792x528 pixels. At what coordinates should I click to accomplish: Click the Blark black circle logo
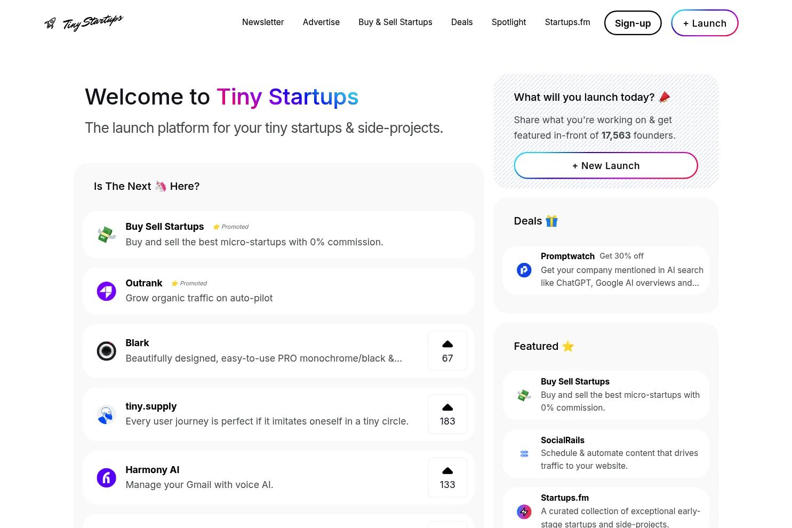[107, 351]
